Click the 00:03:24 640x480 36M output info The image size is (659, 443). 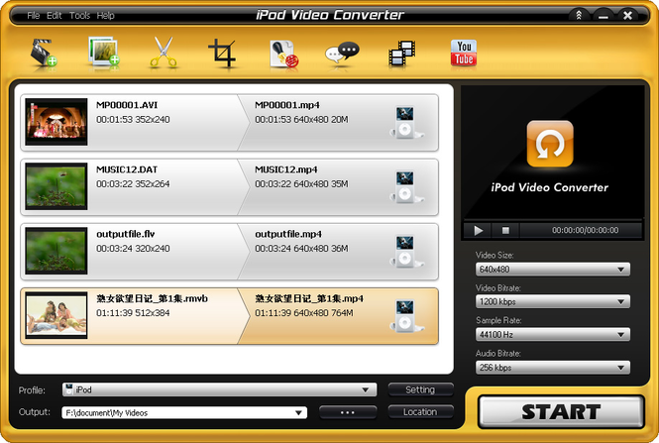click(301, 249)
